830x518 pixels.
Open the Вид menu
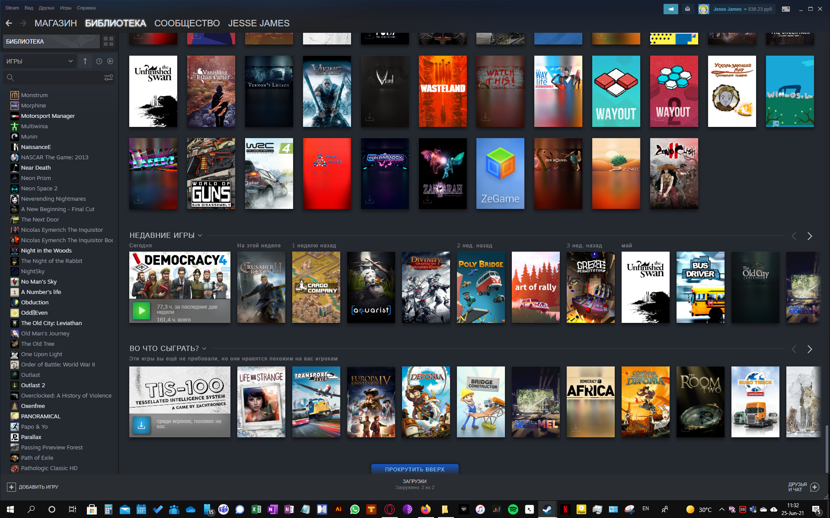point(29,8)
